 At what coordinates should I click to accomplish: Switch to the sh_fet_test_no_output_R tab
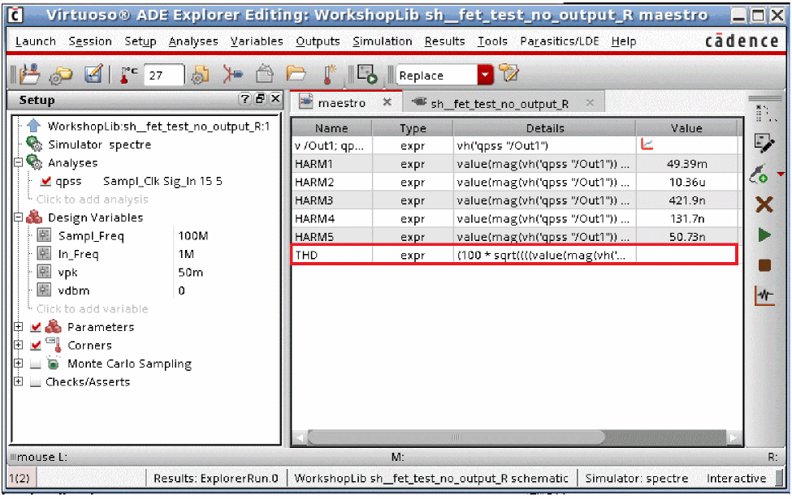point(499,103)
